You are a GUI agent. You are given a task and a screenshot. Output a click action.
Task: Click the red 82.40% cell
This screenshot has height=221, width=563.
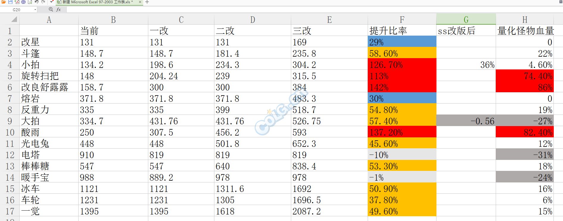(525, 132)
